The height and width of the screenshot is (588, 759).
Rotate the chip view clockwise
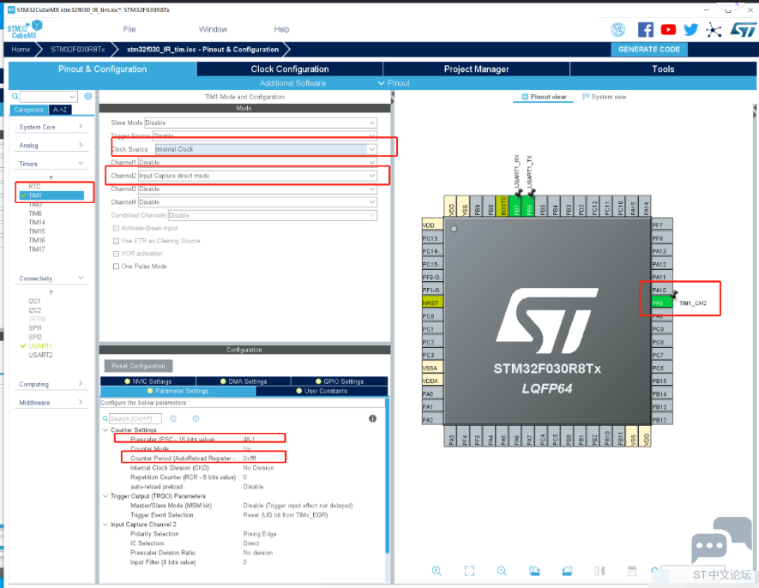point(534,571)
